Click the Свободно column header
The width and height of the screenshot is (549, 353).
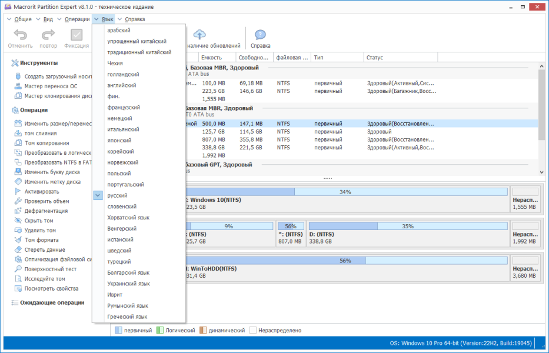tap(255, 58)
